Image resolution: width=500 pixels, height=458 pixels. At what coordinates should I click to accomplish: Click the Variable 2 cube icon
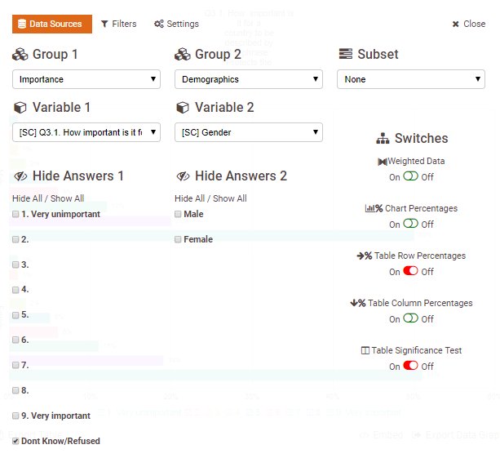(x=183, y=108)
